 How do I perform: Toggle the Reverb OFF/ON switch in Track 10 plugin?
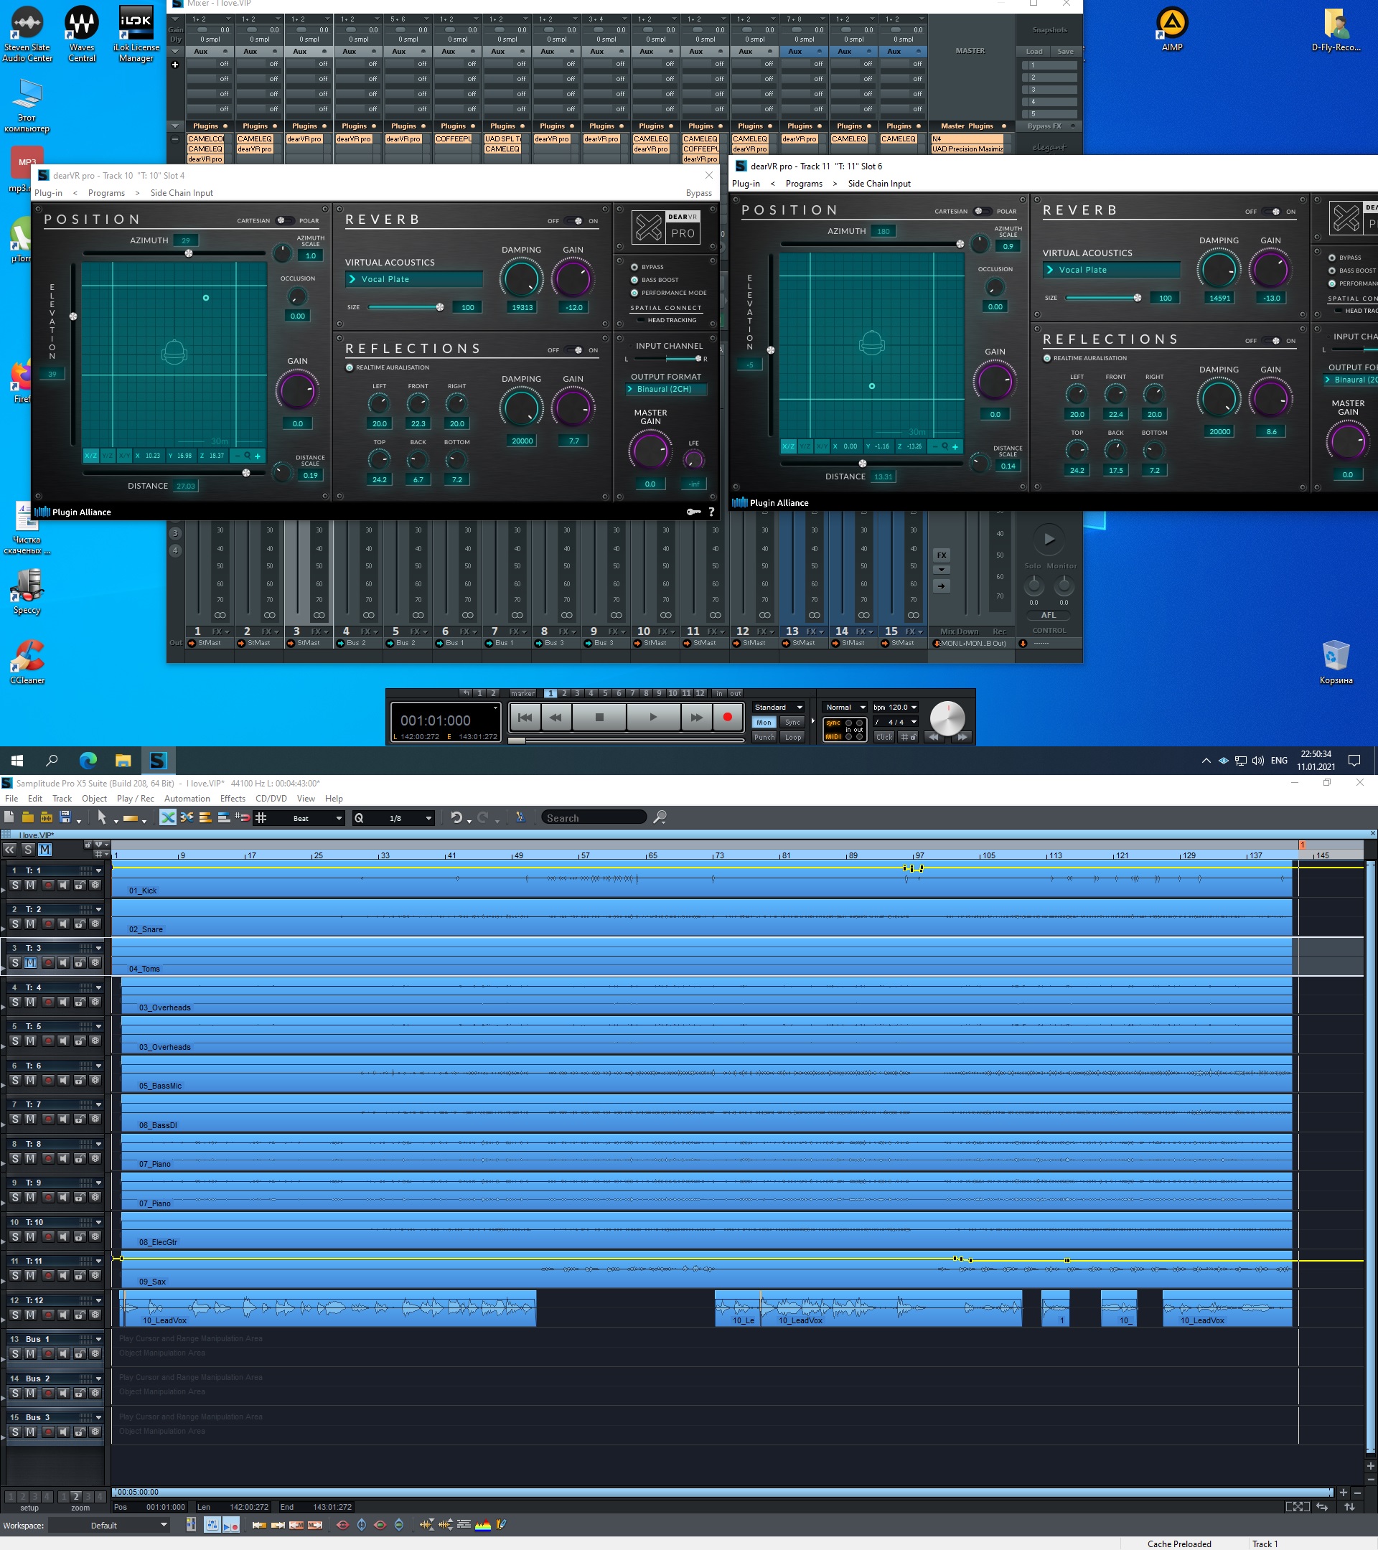point(574,222)
